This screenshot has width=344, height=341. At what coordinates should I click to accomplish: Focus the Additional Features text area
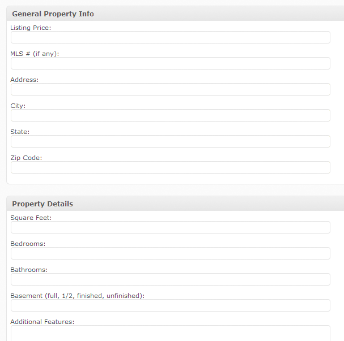171,333
